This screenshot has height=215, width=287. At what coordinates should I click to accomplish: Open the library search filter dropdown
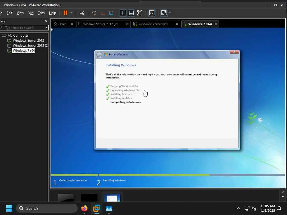46,28
